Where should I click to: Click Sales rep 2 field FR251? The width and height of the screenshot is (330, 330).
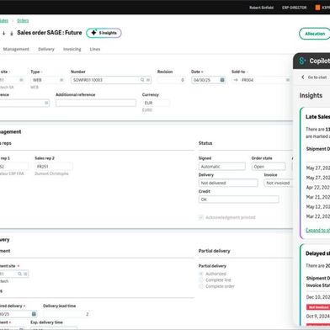(53, 167)
